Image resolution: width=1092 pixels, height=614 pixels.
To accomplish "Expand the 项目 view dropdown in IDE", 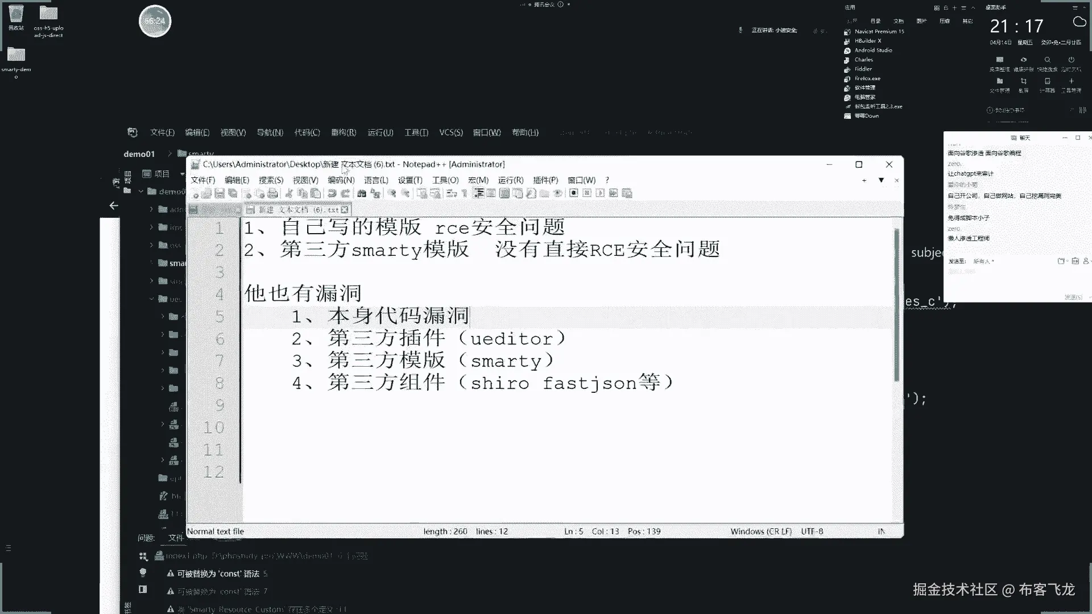I will click(x=182, y=174).
